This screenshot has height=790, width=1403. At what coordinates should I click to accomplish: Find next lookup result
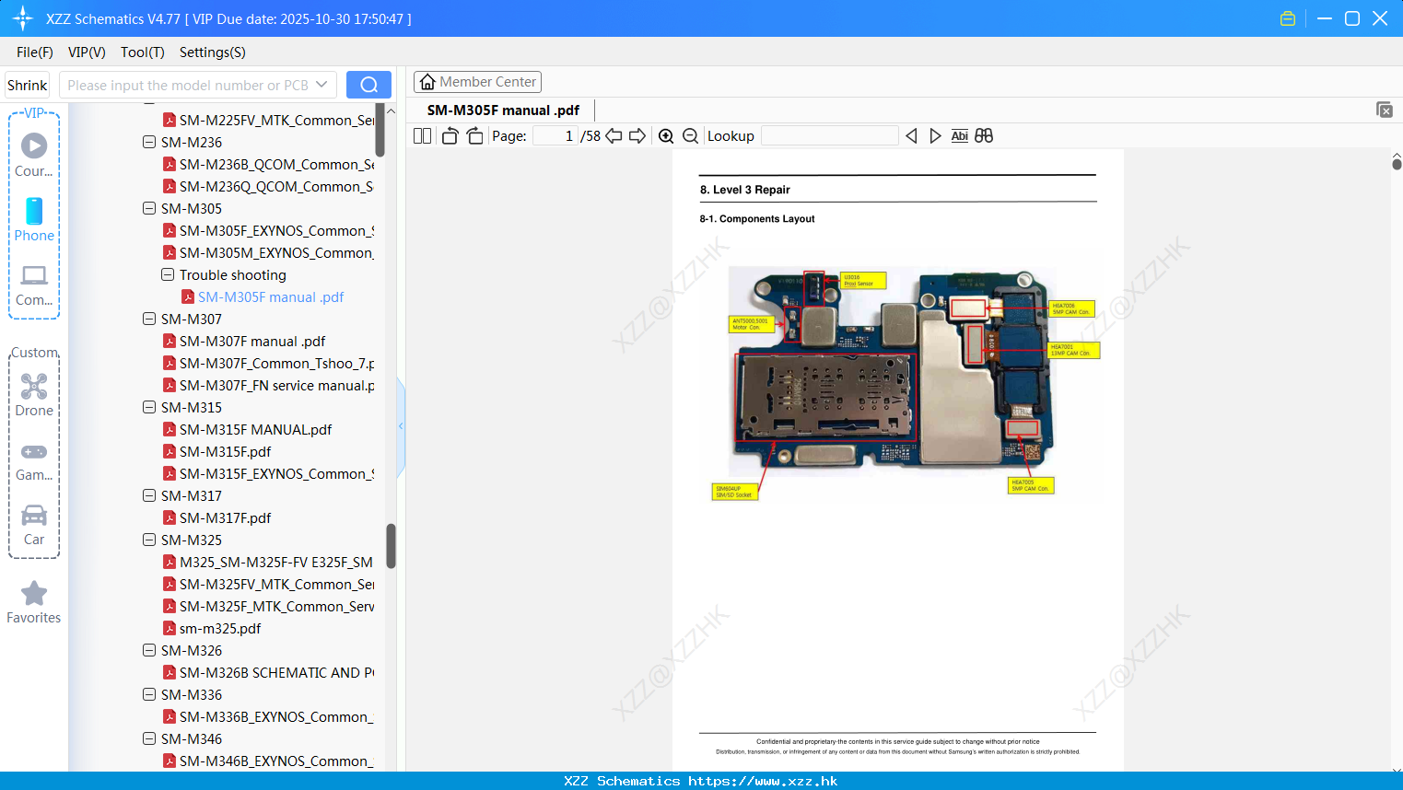point(935,136)
